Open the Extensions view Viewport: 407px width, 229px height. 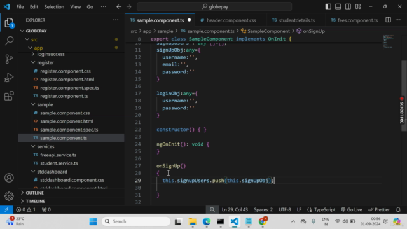click(9, 96)
